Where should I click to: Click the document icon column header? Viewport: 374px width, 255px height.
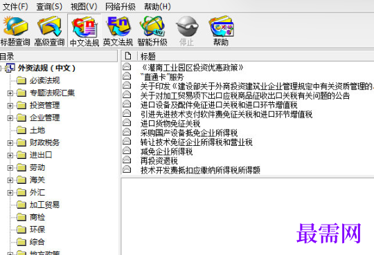[x=129, y=56]
